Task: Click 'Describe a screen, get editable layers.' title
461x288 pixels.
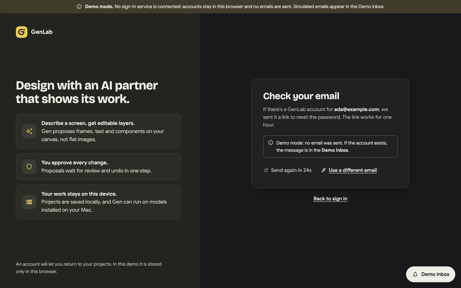Action: click(x=88, y=123)
